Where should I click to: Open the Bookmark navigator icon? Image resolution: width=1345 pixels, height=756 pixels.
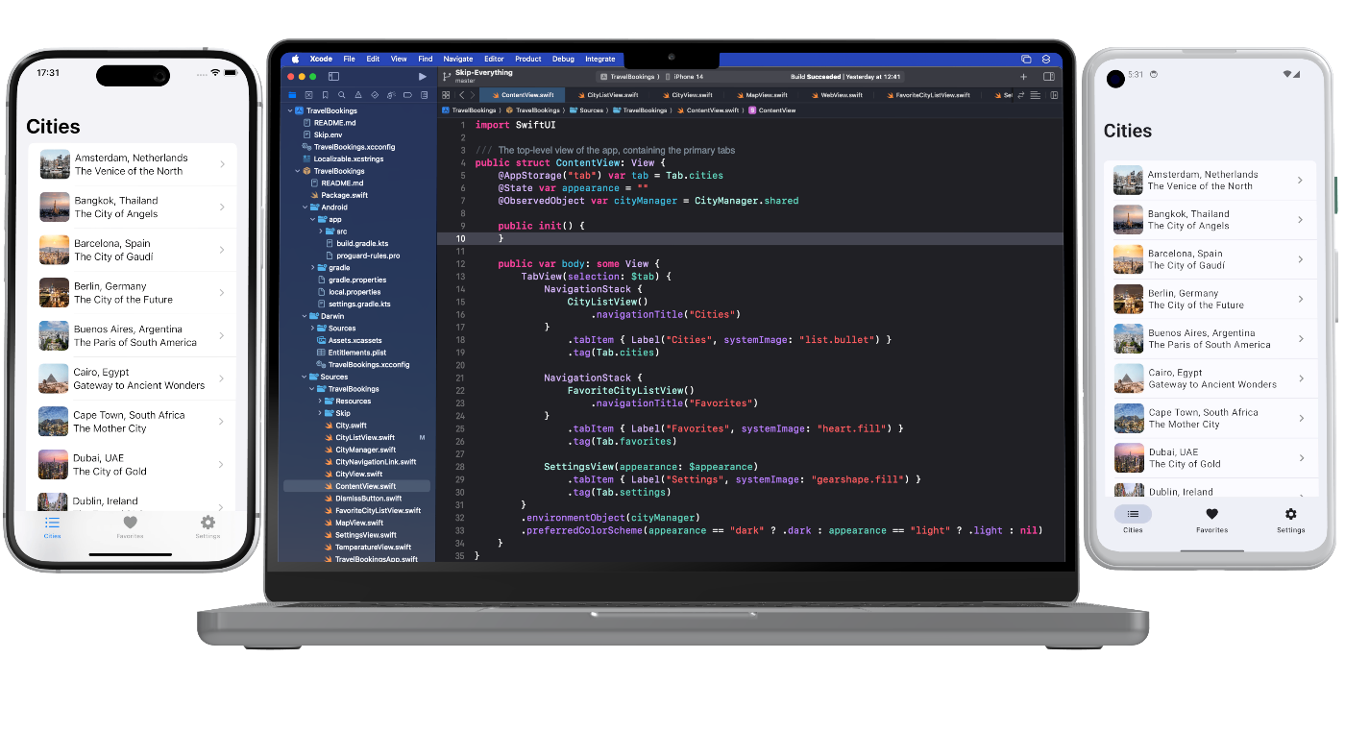326,95
